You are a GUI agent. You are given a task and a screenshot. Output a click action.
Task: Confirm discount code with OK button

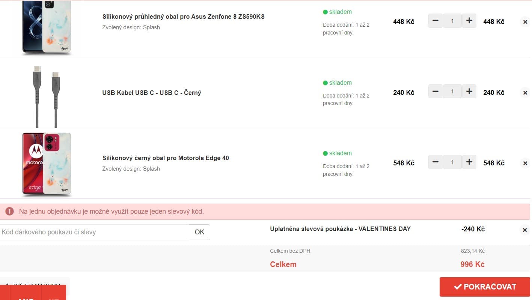[x=199, y=232]
